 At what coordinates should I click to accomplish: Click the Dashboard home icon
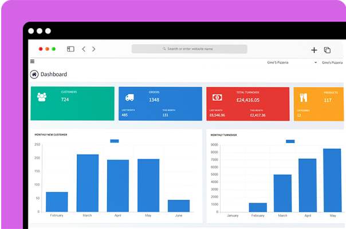34,74
